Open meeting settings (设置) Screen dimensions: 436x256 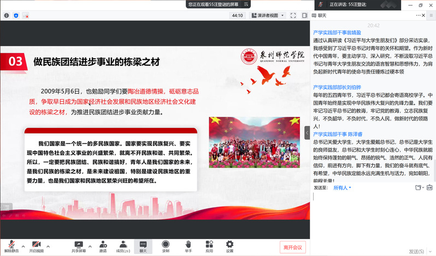pyautogui.click(x=229, y=246)
